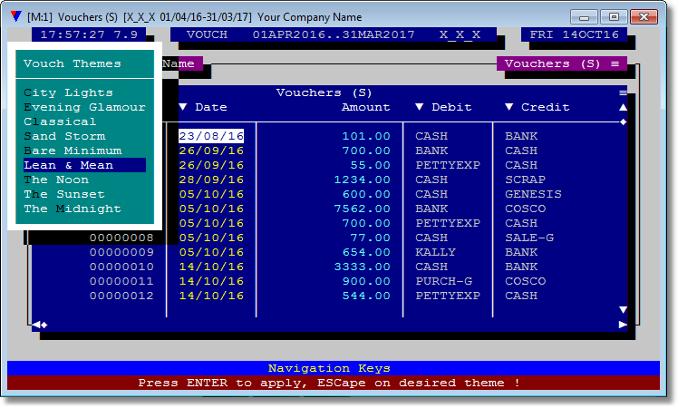Click the credit entry SALE-G

pyautogui.click(x=529, y=238)
